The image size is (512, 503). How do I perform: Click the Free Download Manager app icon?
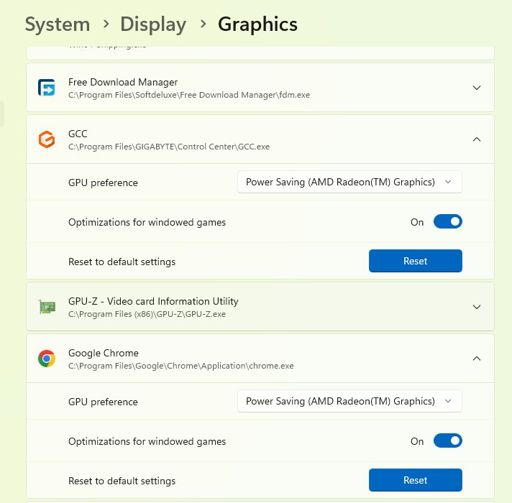click(47, 88)
